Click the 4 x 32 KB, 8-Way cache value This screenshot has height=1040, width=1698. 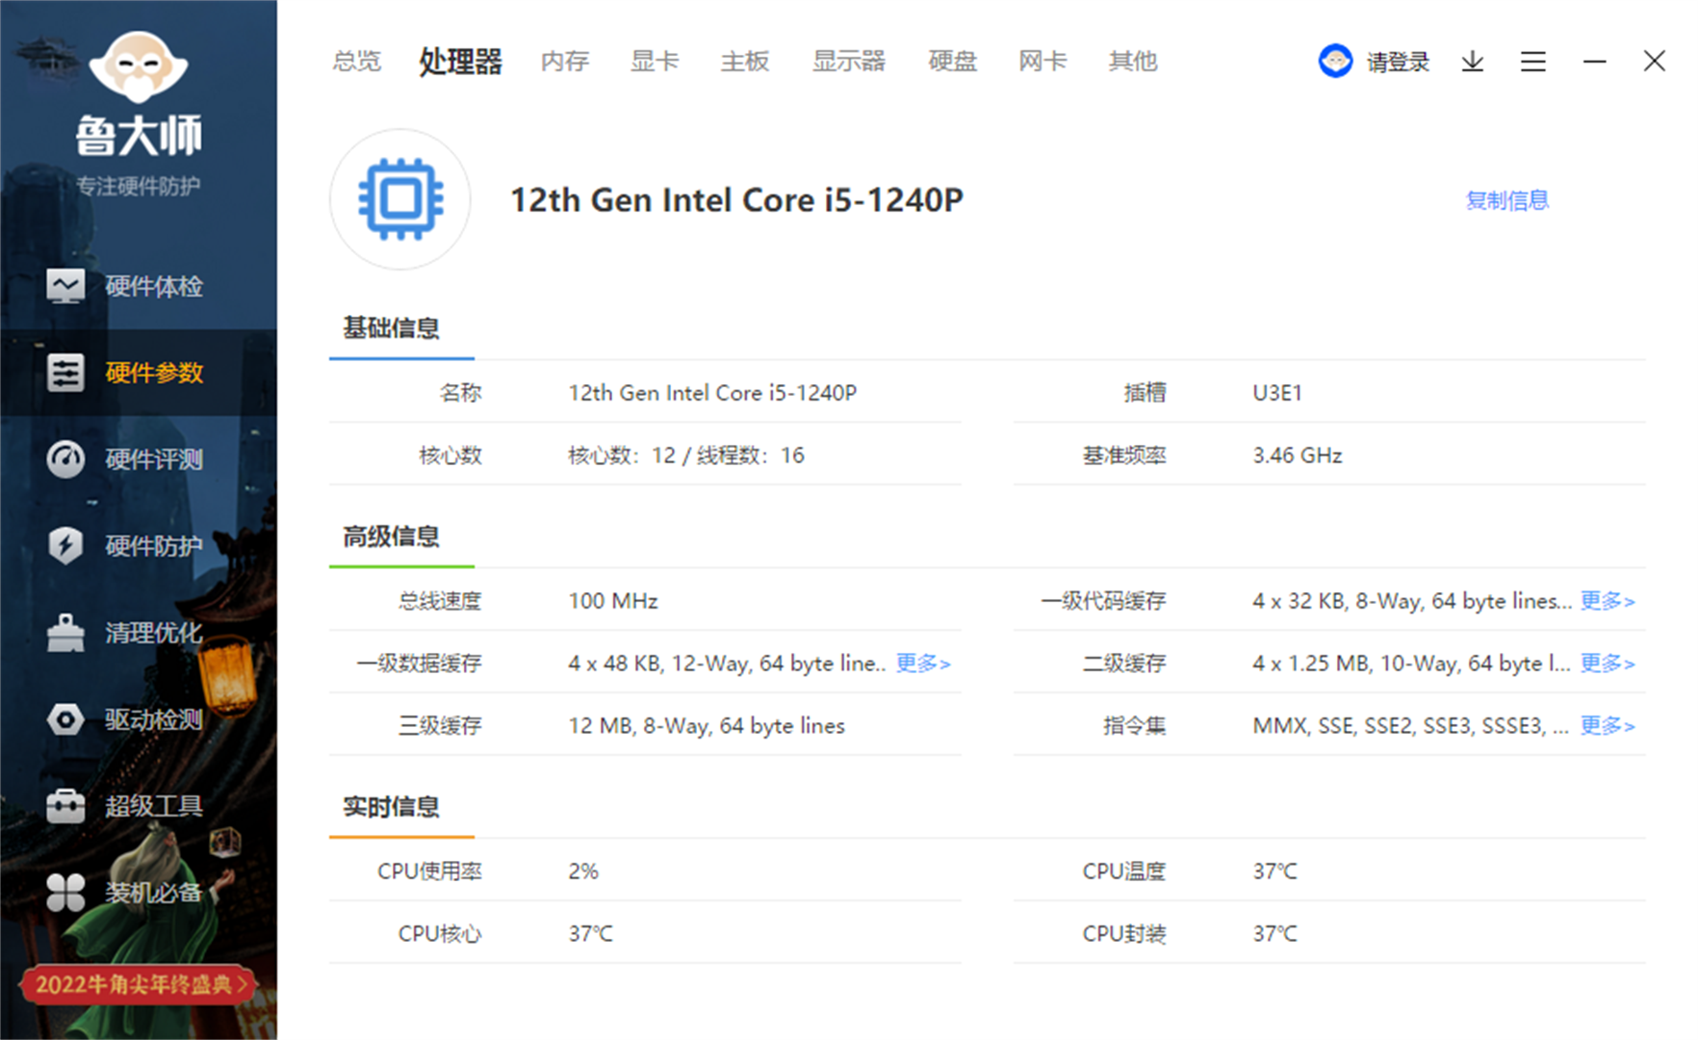click(x=1412, y=601)
